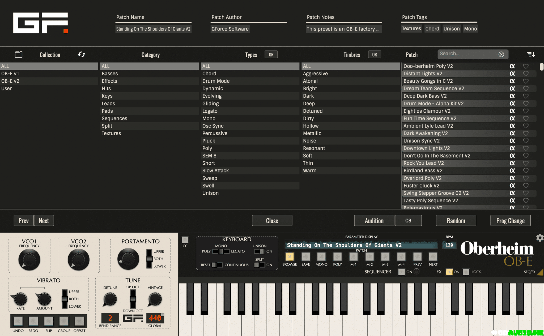Click the Prog Change button
Screen dimensions: 544x336
click(510, 221)
